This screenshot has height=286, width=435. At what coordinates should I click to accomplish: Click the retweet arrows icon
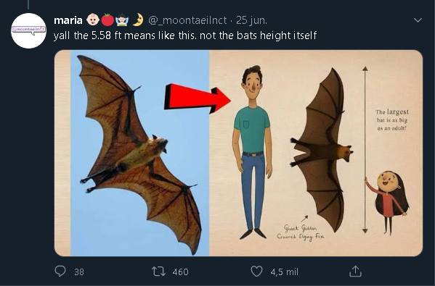159,272
